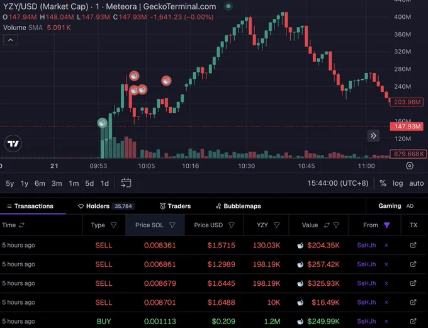Screen dimensions: 428x328
Task: Set the chart range to 6m
Action: (x=40, y=183)
